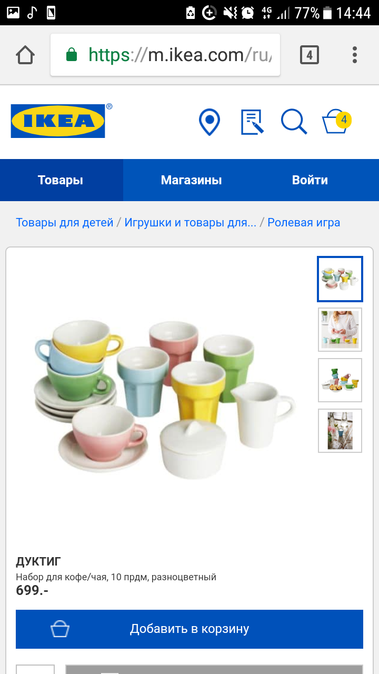
Task: Open the browser tab switcher showing 4
Action: [310, 55]
